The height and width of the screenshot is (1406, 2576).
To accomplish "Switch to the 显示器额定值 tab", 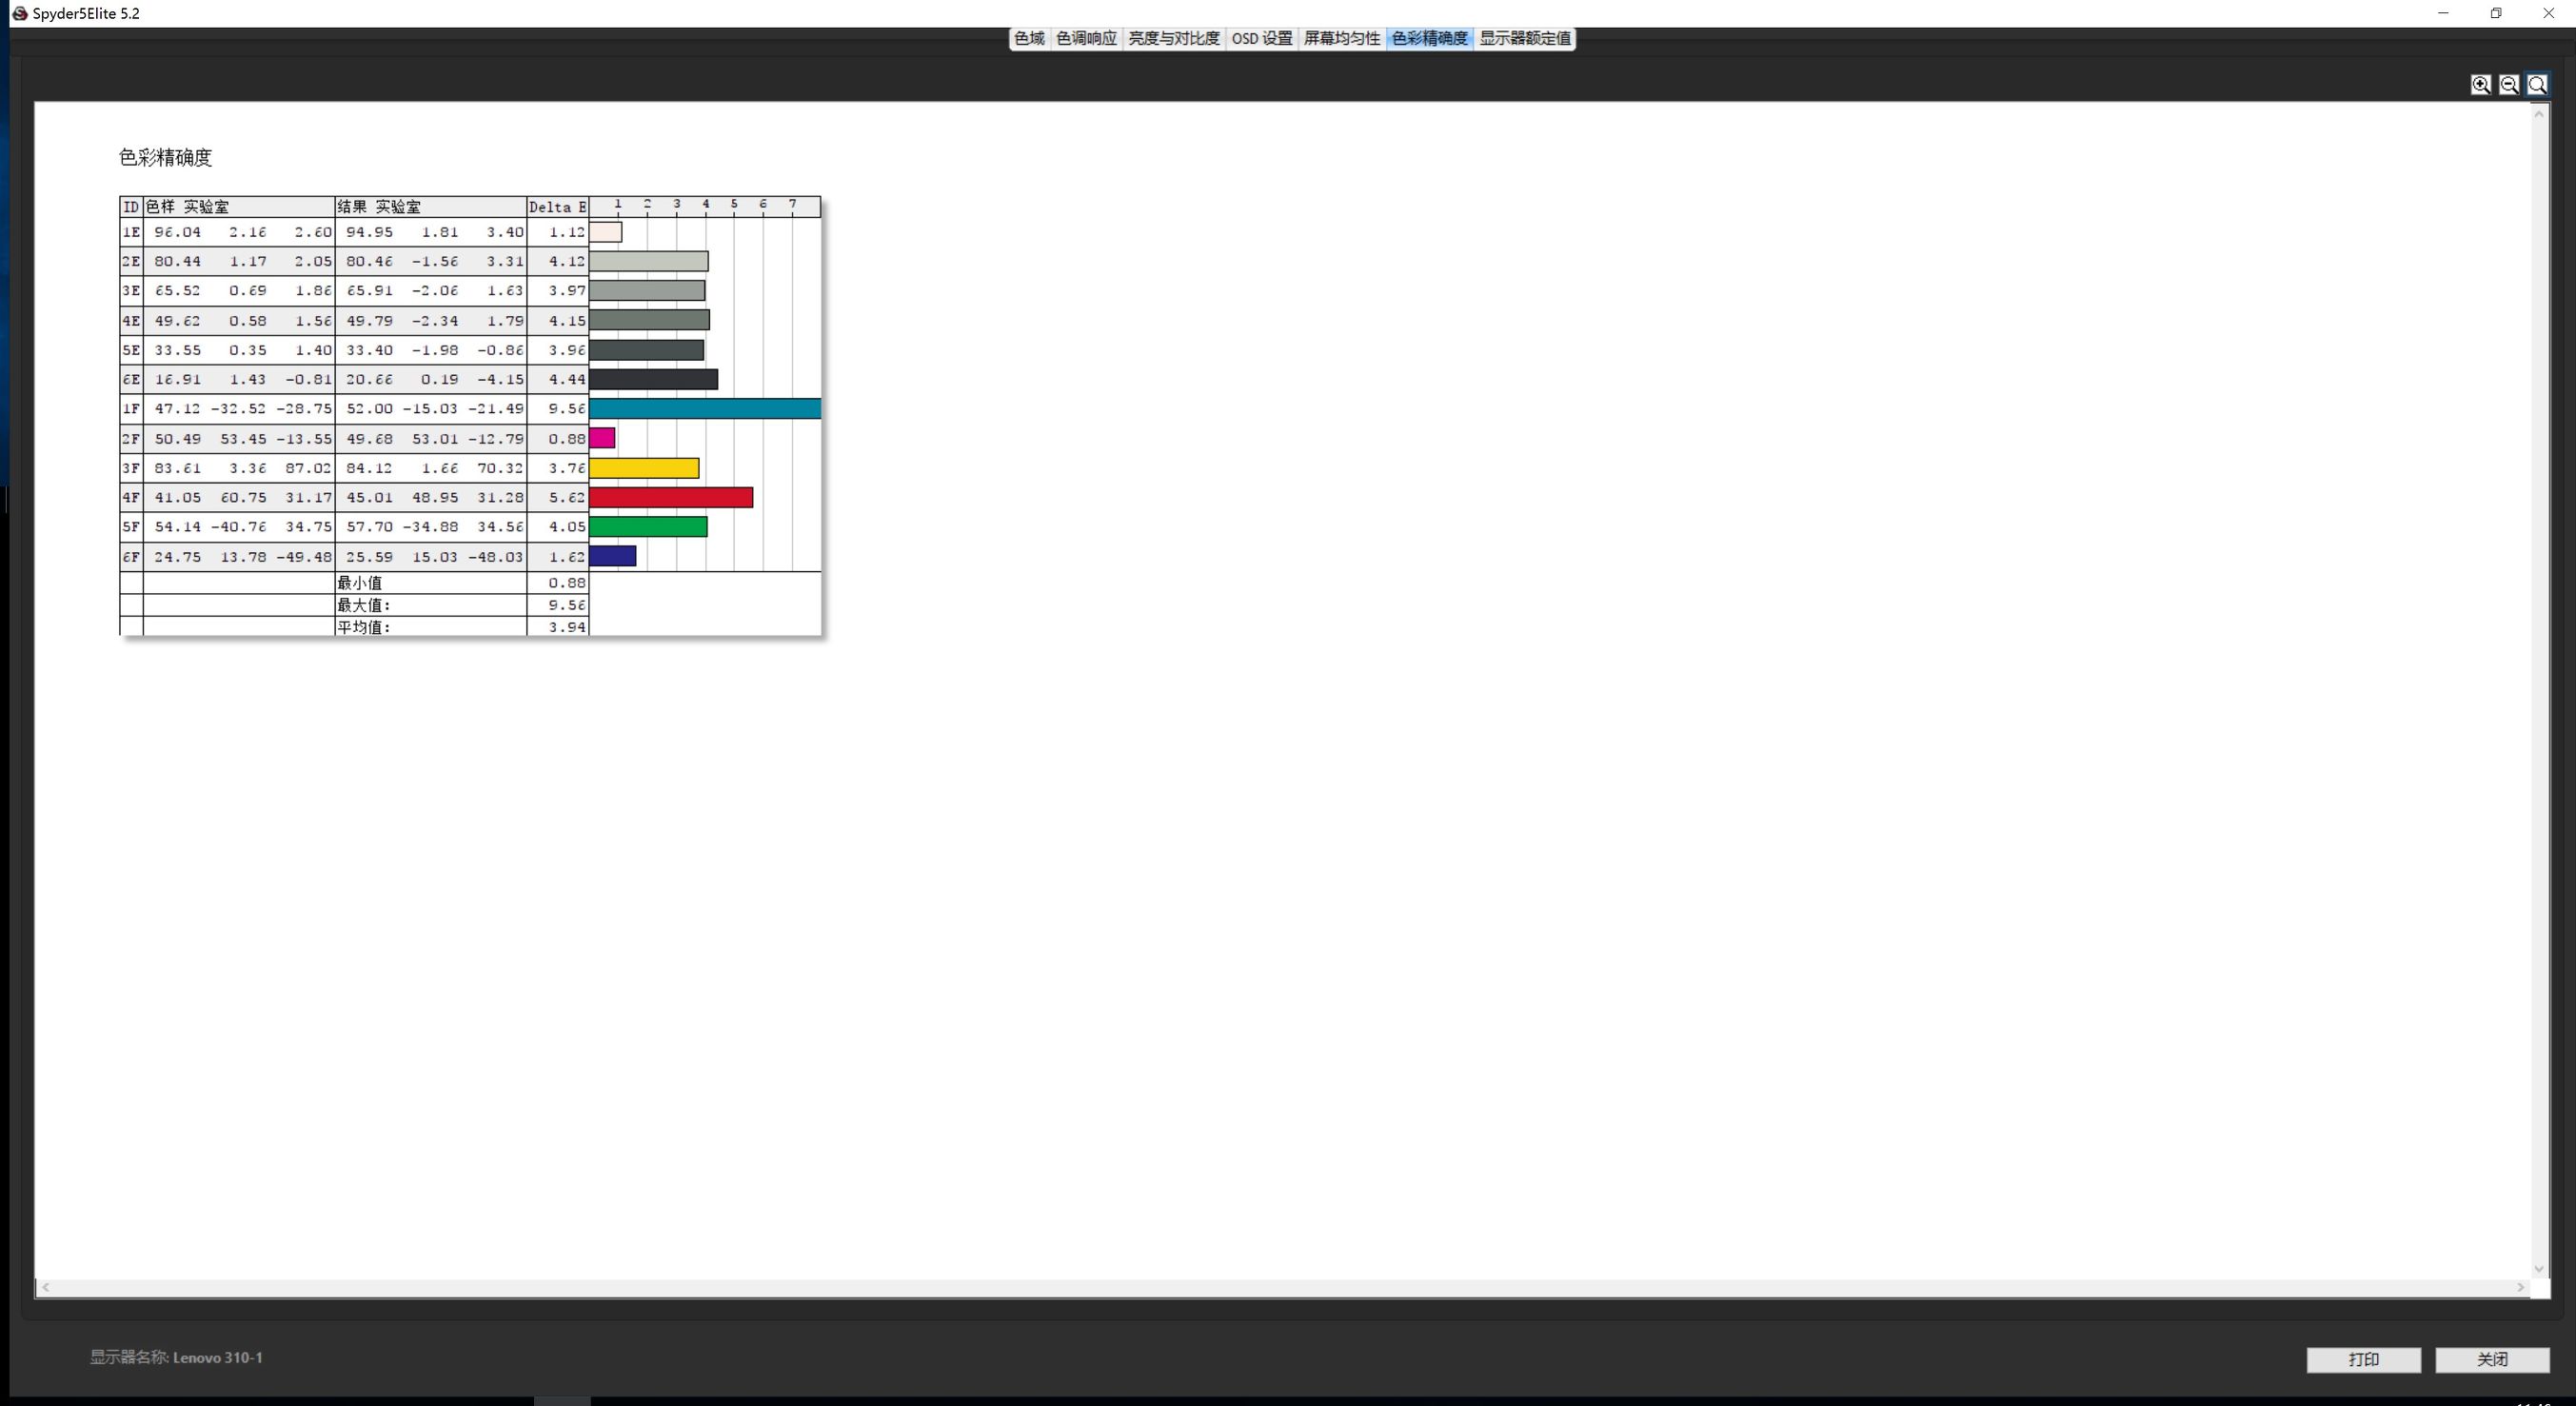I will pos(1524,38).
